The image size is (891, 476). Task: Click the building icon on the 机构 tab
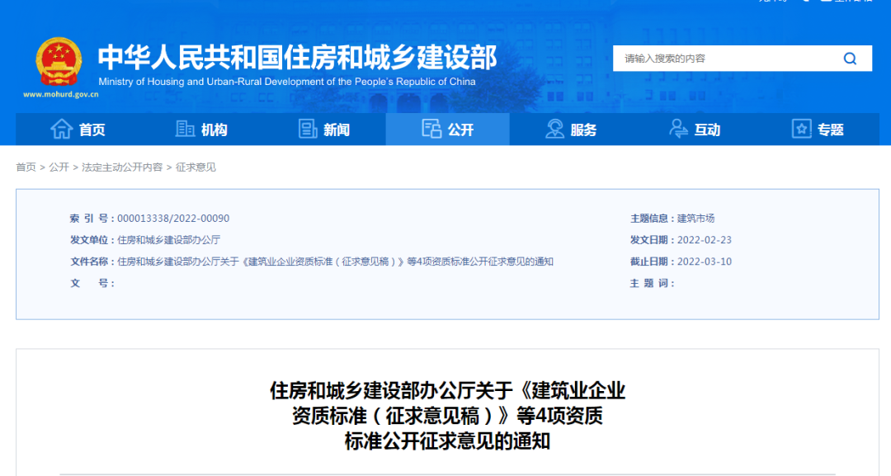point(185,130)
